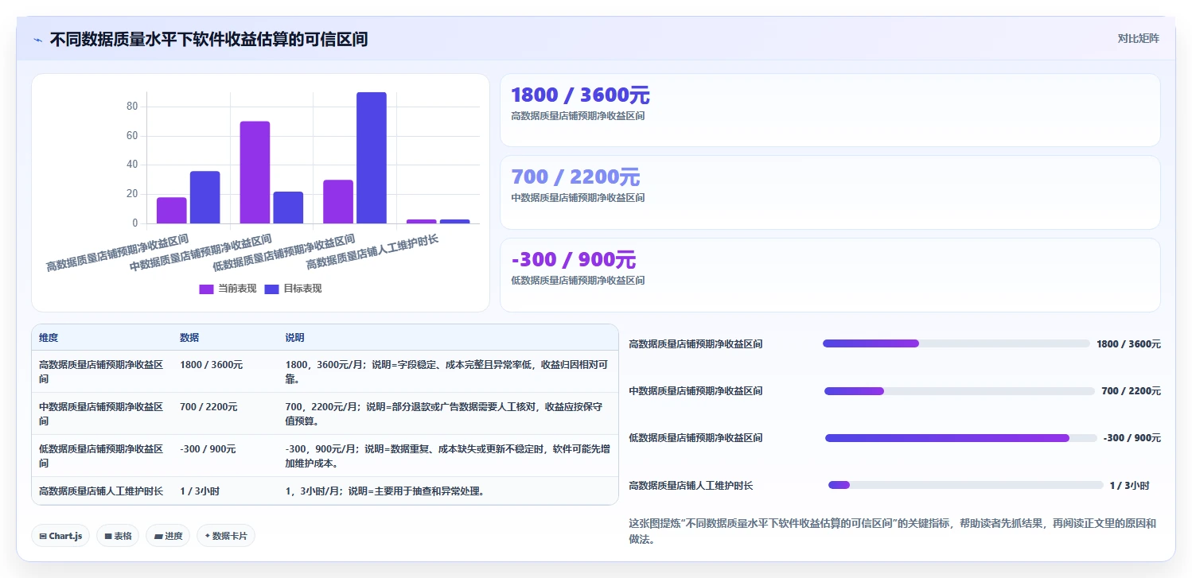The image size is (1192, 578).
Task: Toggle the 当前表现 legend item
Action: 228,289
